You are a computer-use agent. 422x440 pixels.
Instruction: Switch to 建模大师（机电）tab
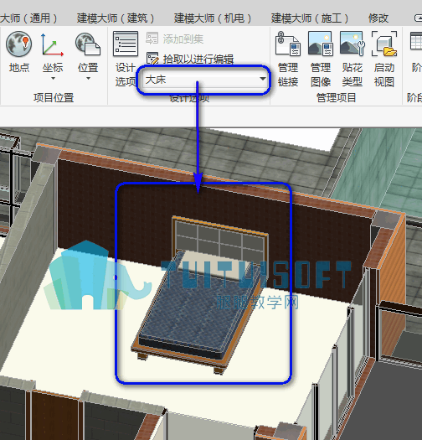213,18
